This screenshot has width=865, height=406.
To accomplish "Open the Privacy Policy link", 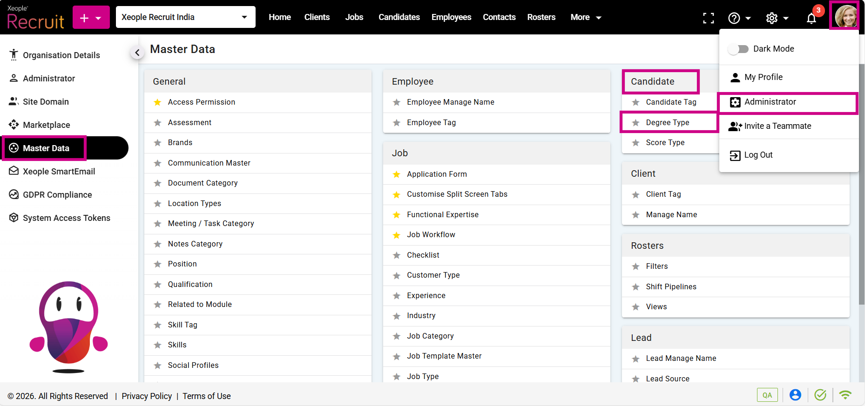I will (147, 396).
